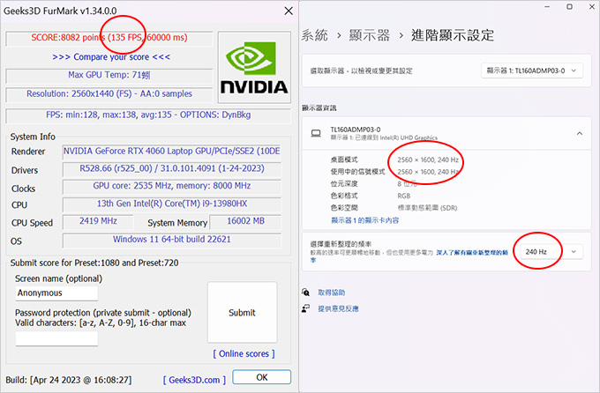Click the Get help icon

(305, 293)
